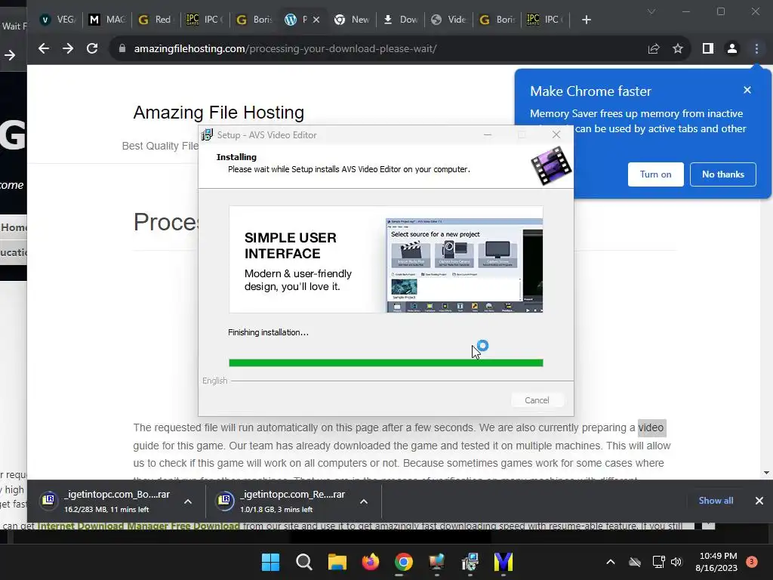This screenshot has width=773, height=580.
Task: Show hidden system tray icons
Action: (x=610, y=562)
